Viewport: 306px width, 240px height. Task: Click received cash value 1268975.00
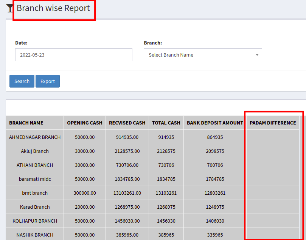coord(127,207)
